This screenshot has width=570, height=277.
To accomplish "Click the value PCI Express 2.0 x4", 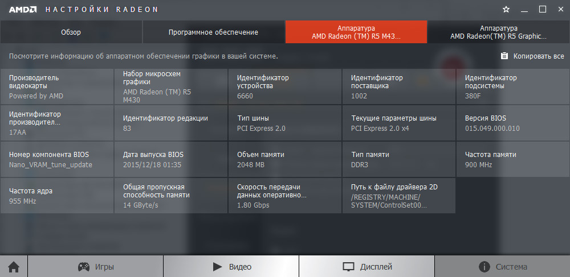I will click(380, 129).
